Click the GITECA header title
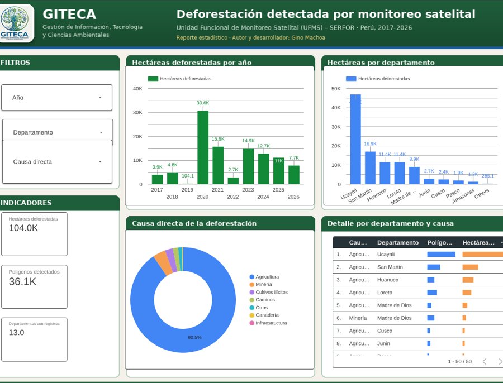Image resolution: width=503 pixels, height=383 pixels. [x=69, y=14]
